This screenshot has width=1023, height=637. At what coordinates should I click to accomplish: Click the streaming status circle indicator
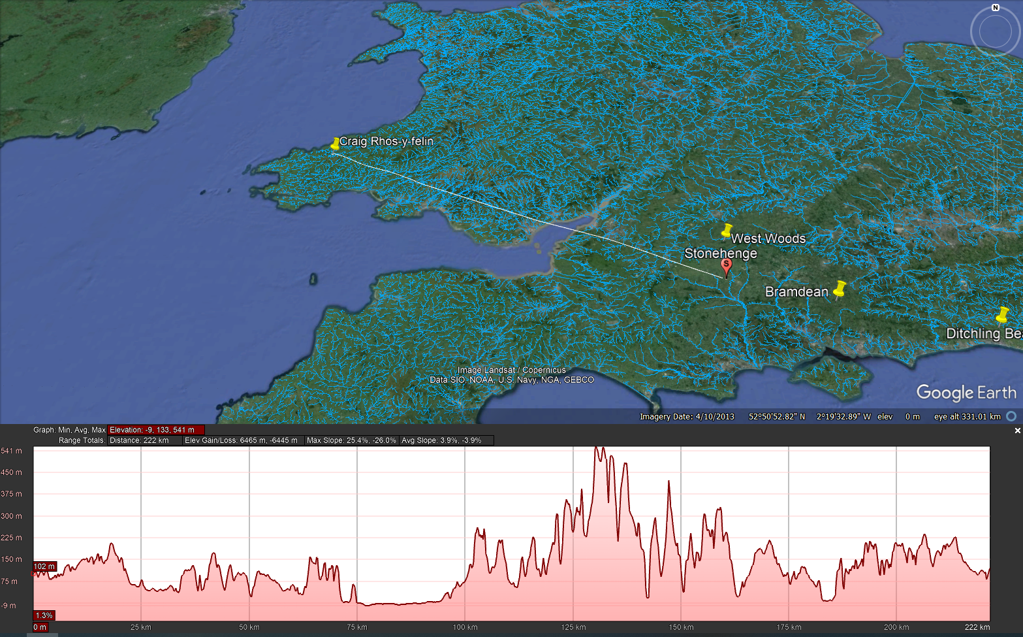click(x=1011, y=416)
